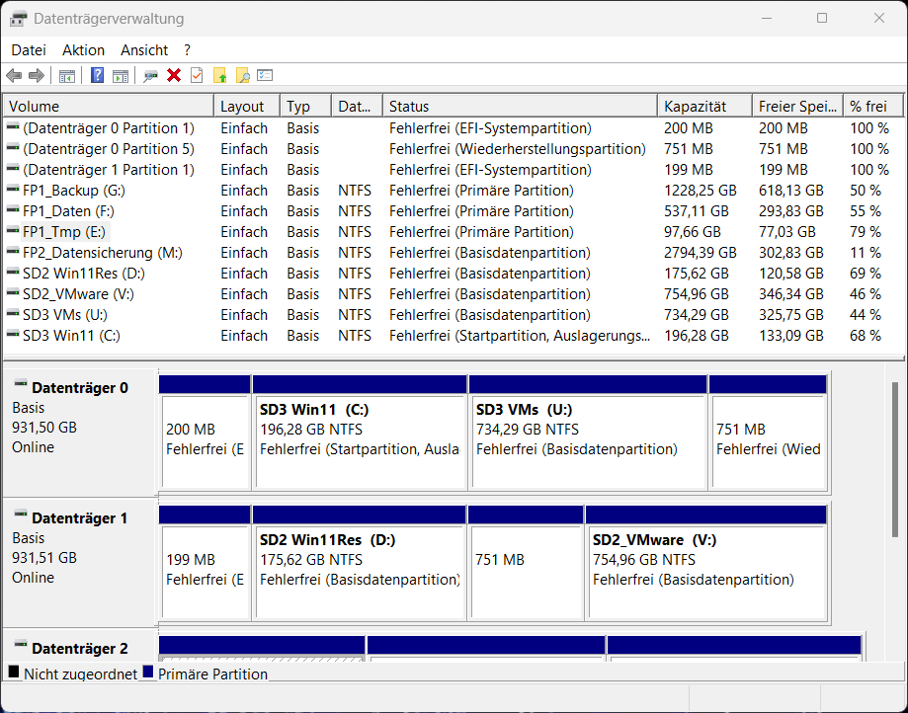The width and height of the screenshot is (908, 713).
Task: Open the Aktion menu
Action: click(83, 49)
